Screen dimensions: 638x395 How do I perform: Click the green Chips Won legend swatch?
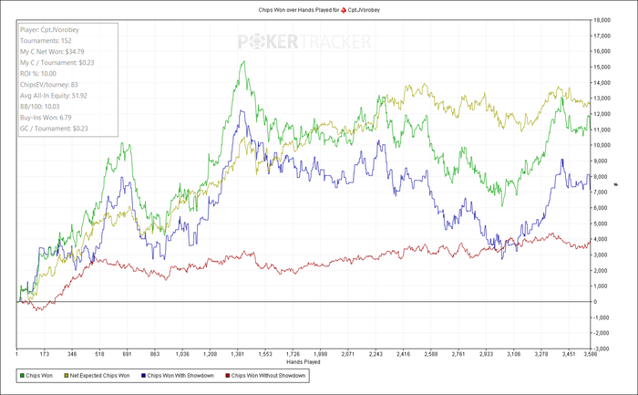pyautogui.click(x=22, y=376)
